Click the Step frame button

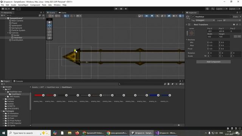coord(126,9)
